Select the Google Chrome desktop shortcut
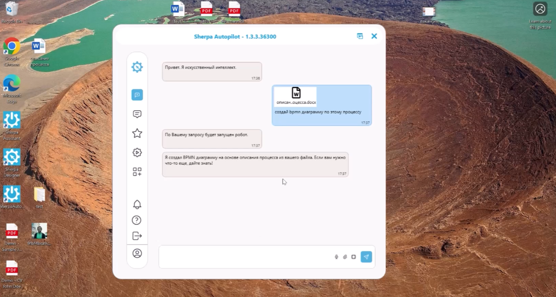 [x=12, y=51]
